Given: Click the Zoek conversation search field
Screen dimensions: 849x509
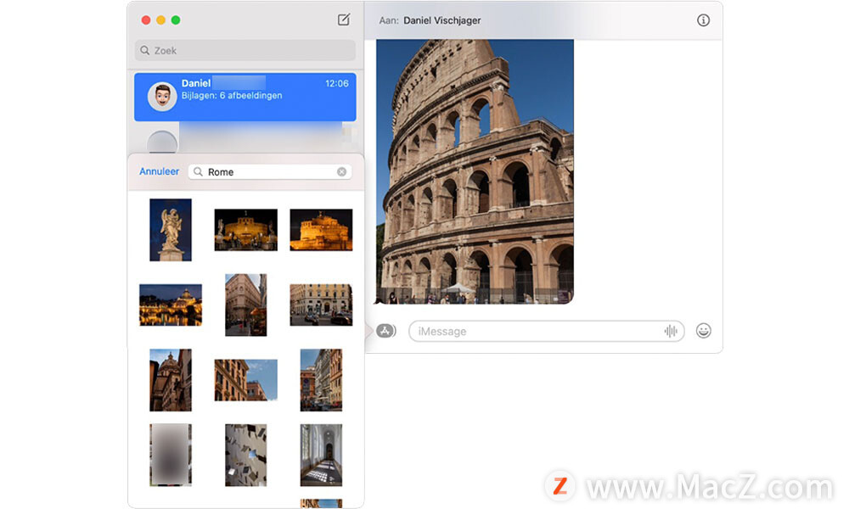Looking at the screenshot, I should click(245, 51).
